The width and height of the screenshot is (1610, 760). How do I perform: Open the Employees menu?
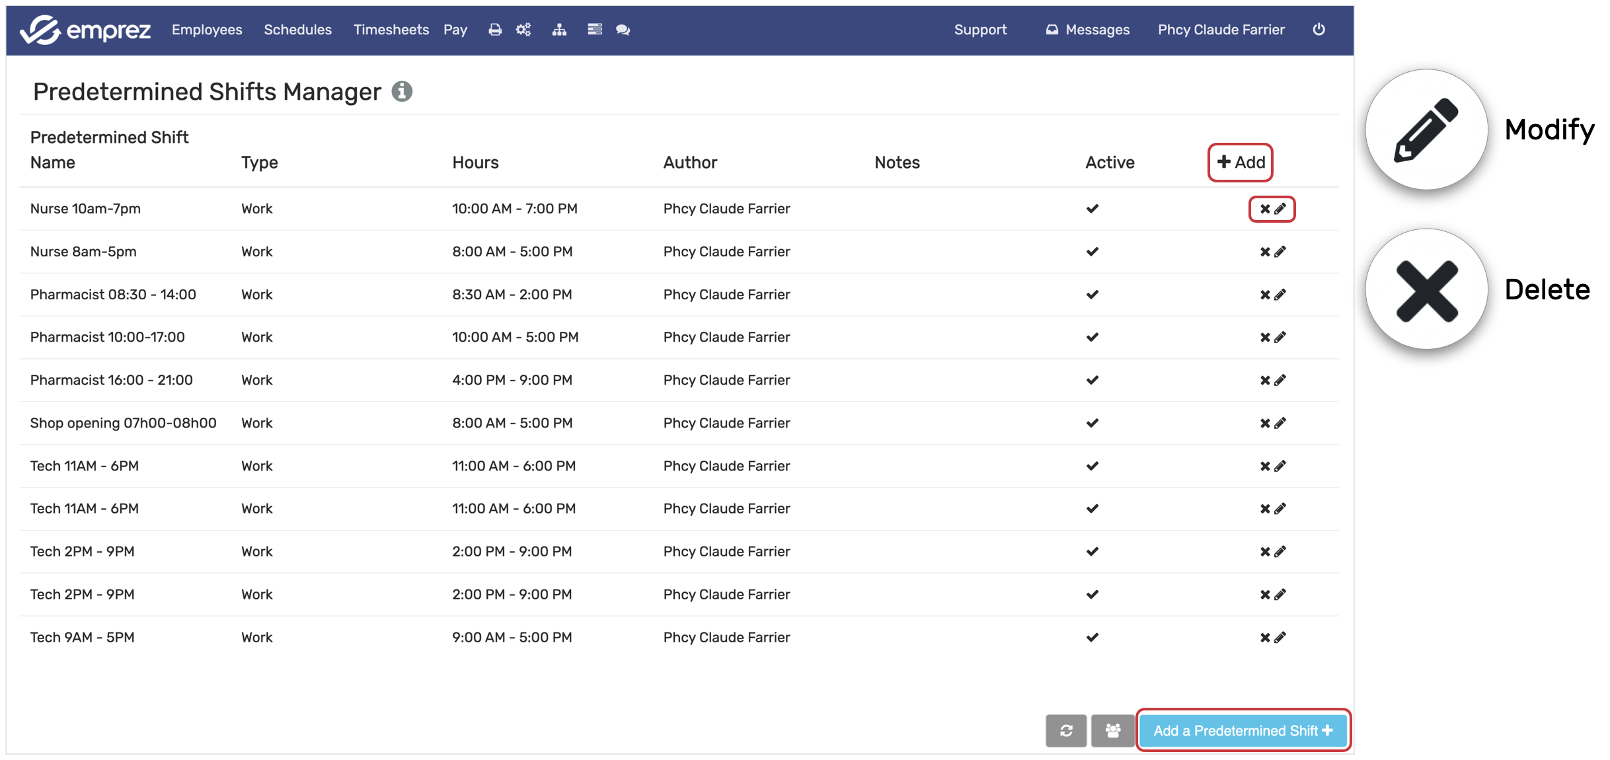pos(207,30)
